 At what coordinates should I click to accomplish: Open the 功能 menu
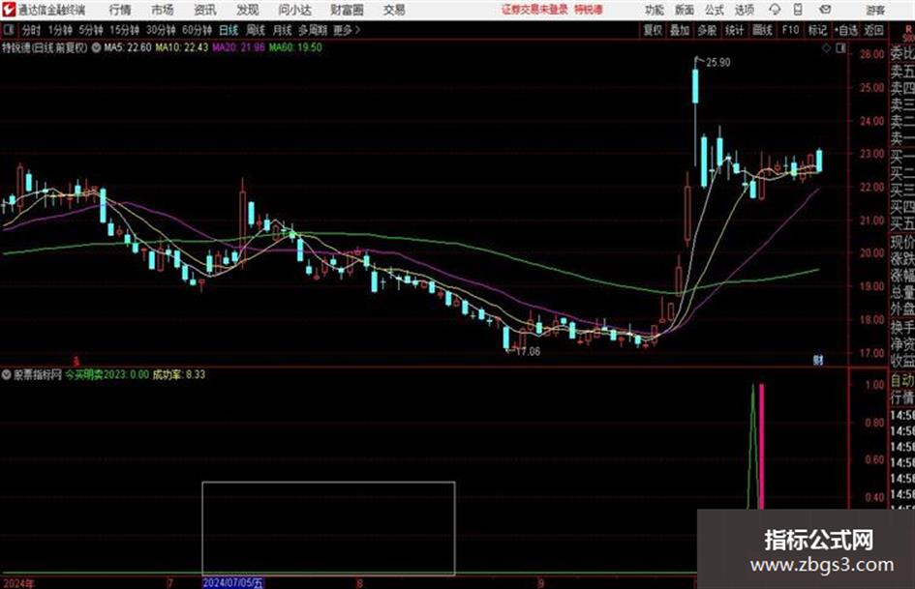click(x=655, y=10)
